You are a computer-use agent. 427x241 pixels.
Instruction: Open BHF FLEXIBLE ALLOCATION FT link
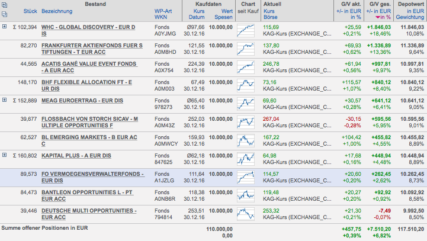point(86,85)
